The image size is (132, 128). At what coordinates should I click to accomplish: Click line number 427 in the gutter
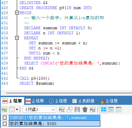pyautogui.click(x=5, y=3)
